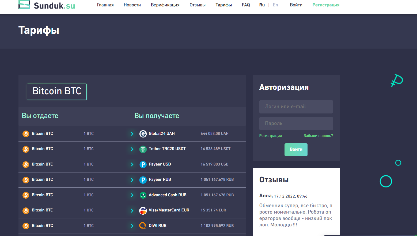Screen dimensions: 417x236
Task: Click the 16 536.489 USDT rate
Action: tap(215, 149)
